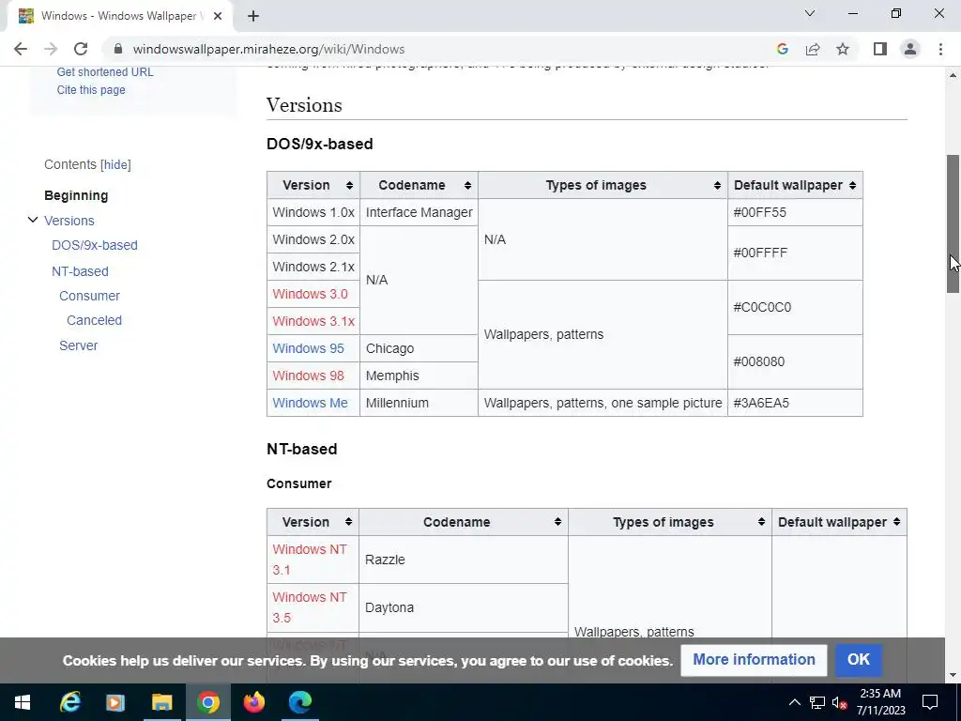
Task: Select the Interface Manager codename cell
Action: coord(419,212)
